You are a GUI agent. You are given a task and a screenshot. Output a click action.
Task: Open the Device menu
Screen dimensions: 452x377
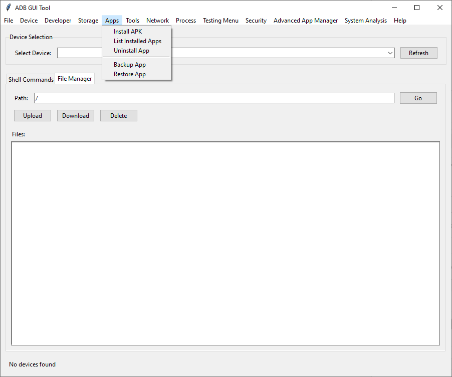(29, 21)
